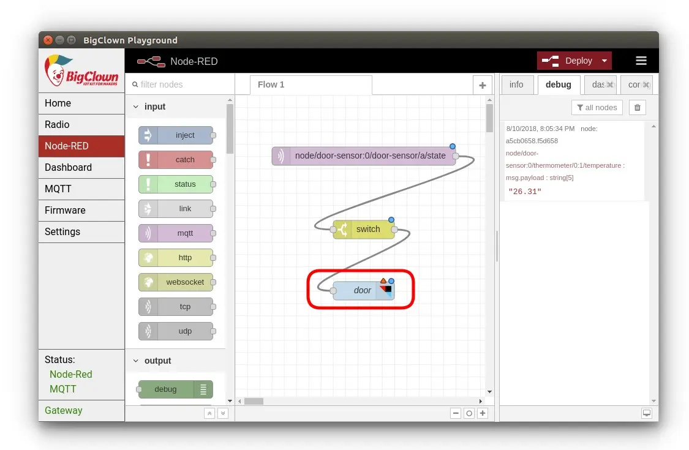Collapse the input palette category
Image resolution: width=689 pixels, height=450 pixels.
(x=176, y=107)
